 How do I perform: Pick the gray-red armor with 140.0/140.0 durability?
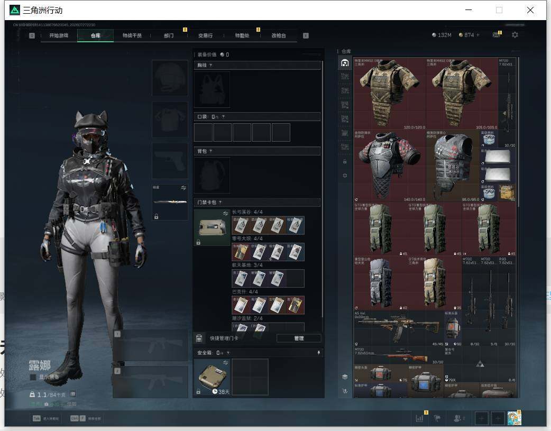point(390,166)
